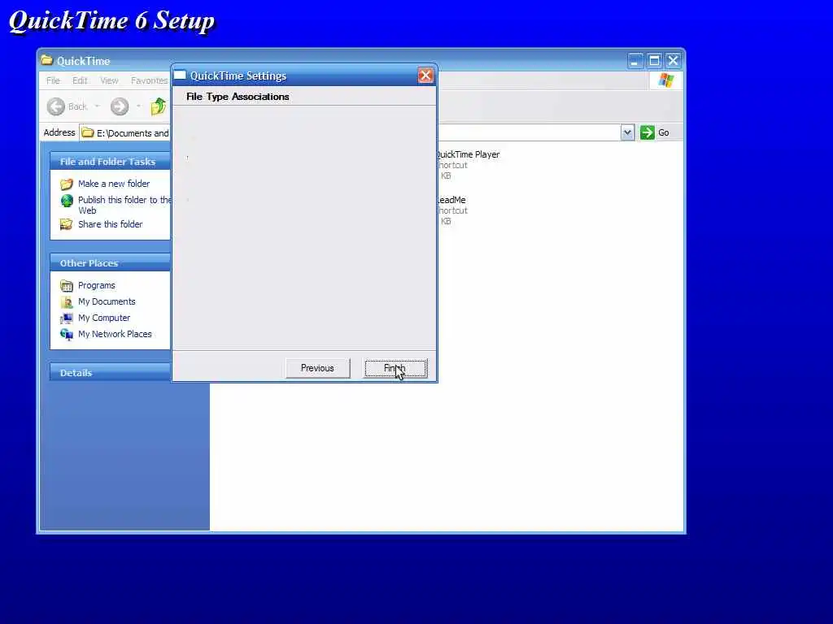Click the Address bar path field
The width and height of the screenshot is (833, 624).
click(x=133, y=133)
